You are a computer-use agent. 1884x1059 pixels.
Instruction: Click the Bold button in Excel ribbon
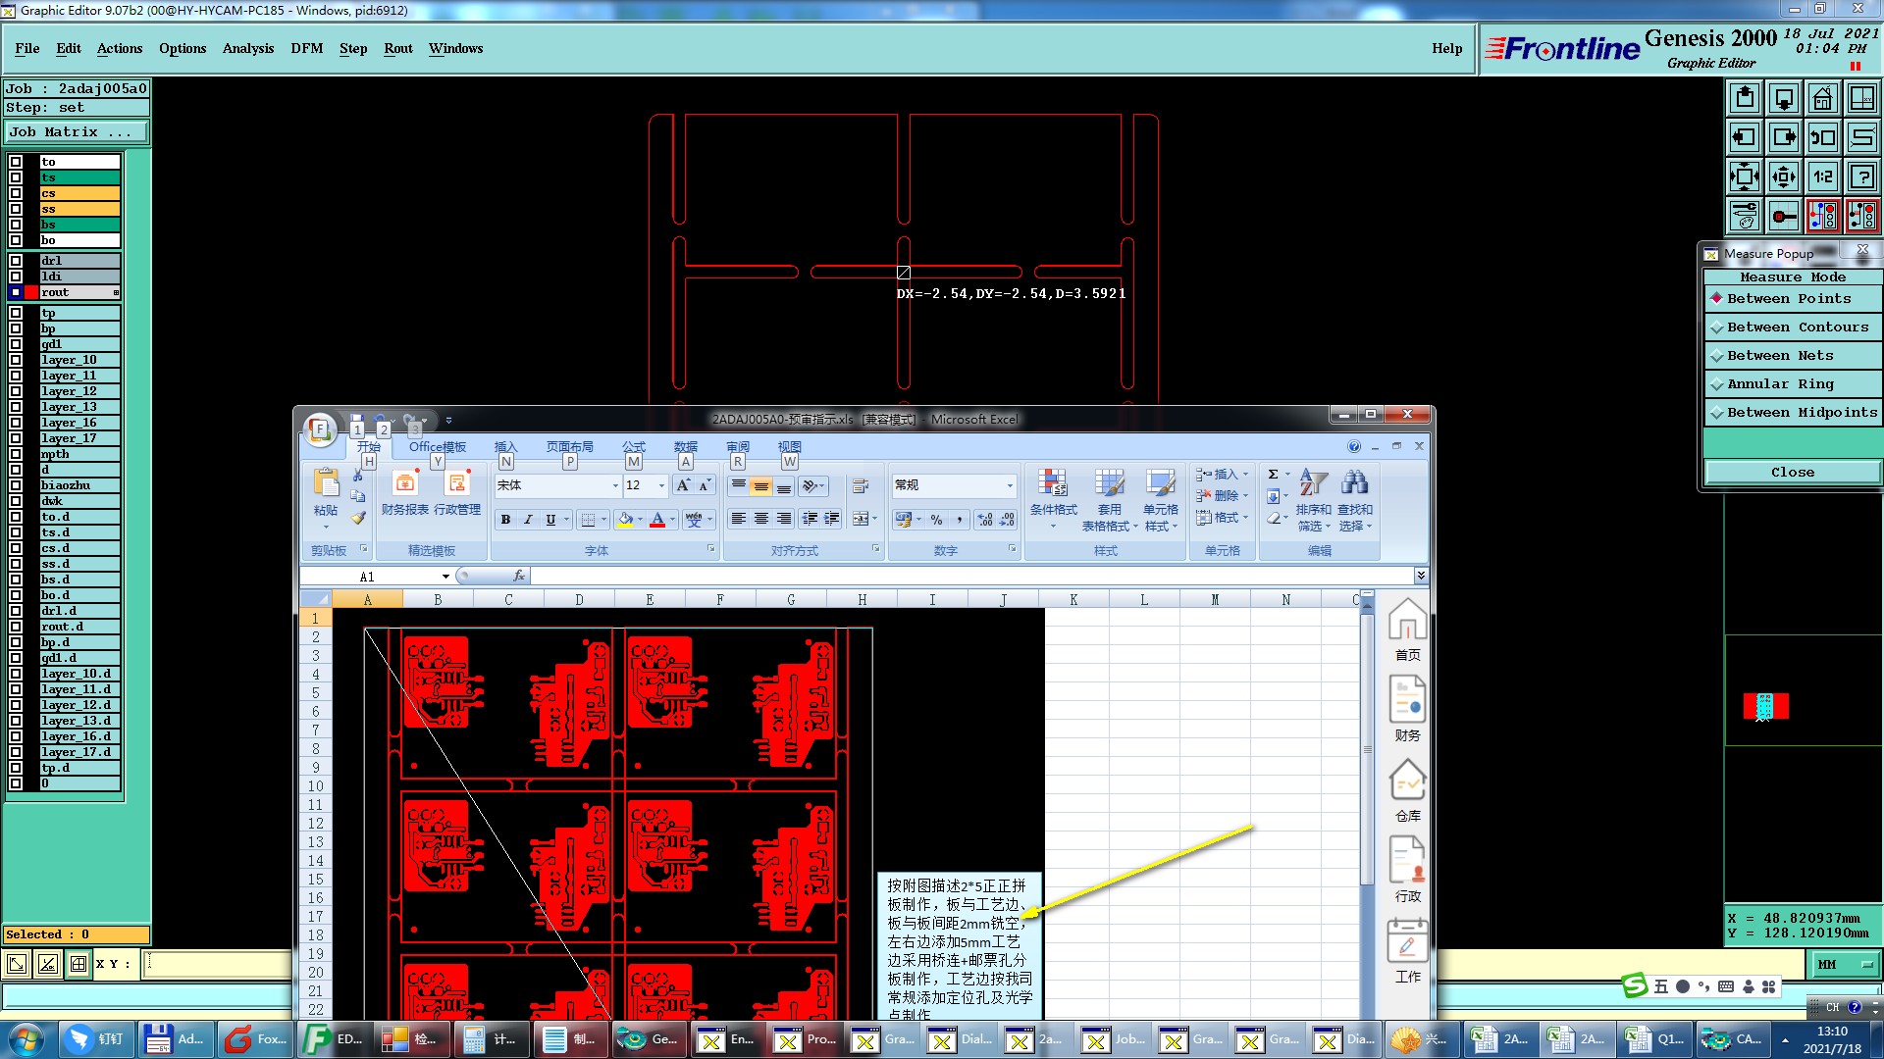click(x=505, y=520)
